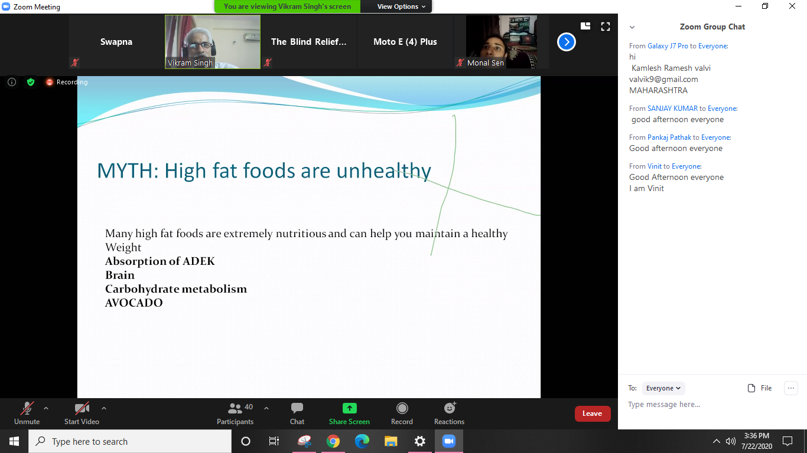Viewport: 807px width, 453px height.
Task: Change chat recipient from Everyone dropdown
Action: 663,388
